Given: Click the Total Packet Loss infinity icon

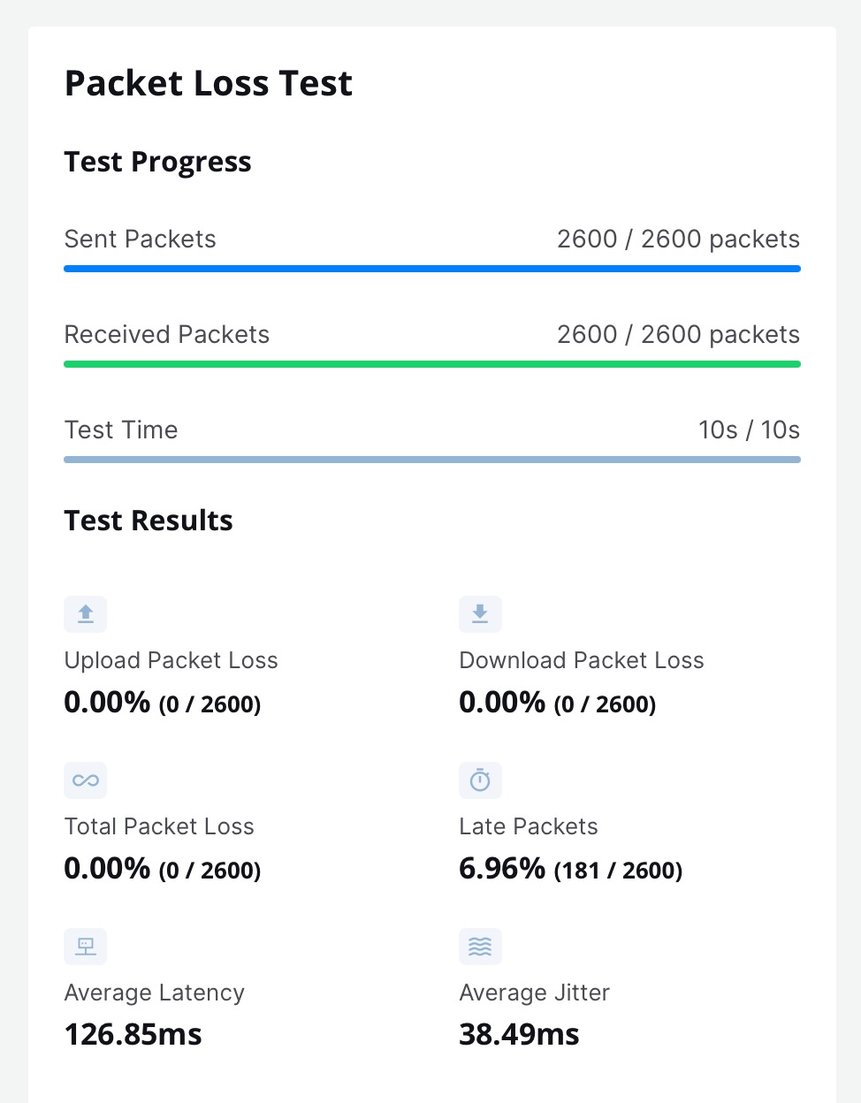Looking at the screenshot, I should coord(86,780).
